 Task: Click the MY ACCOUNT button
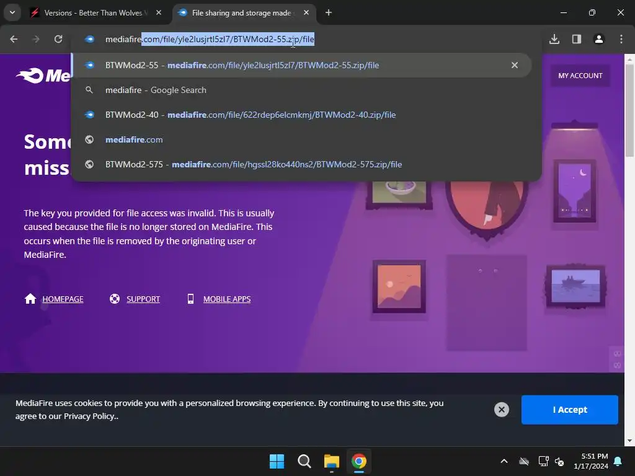pos(580,76)
